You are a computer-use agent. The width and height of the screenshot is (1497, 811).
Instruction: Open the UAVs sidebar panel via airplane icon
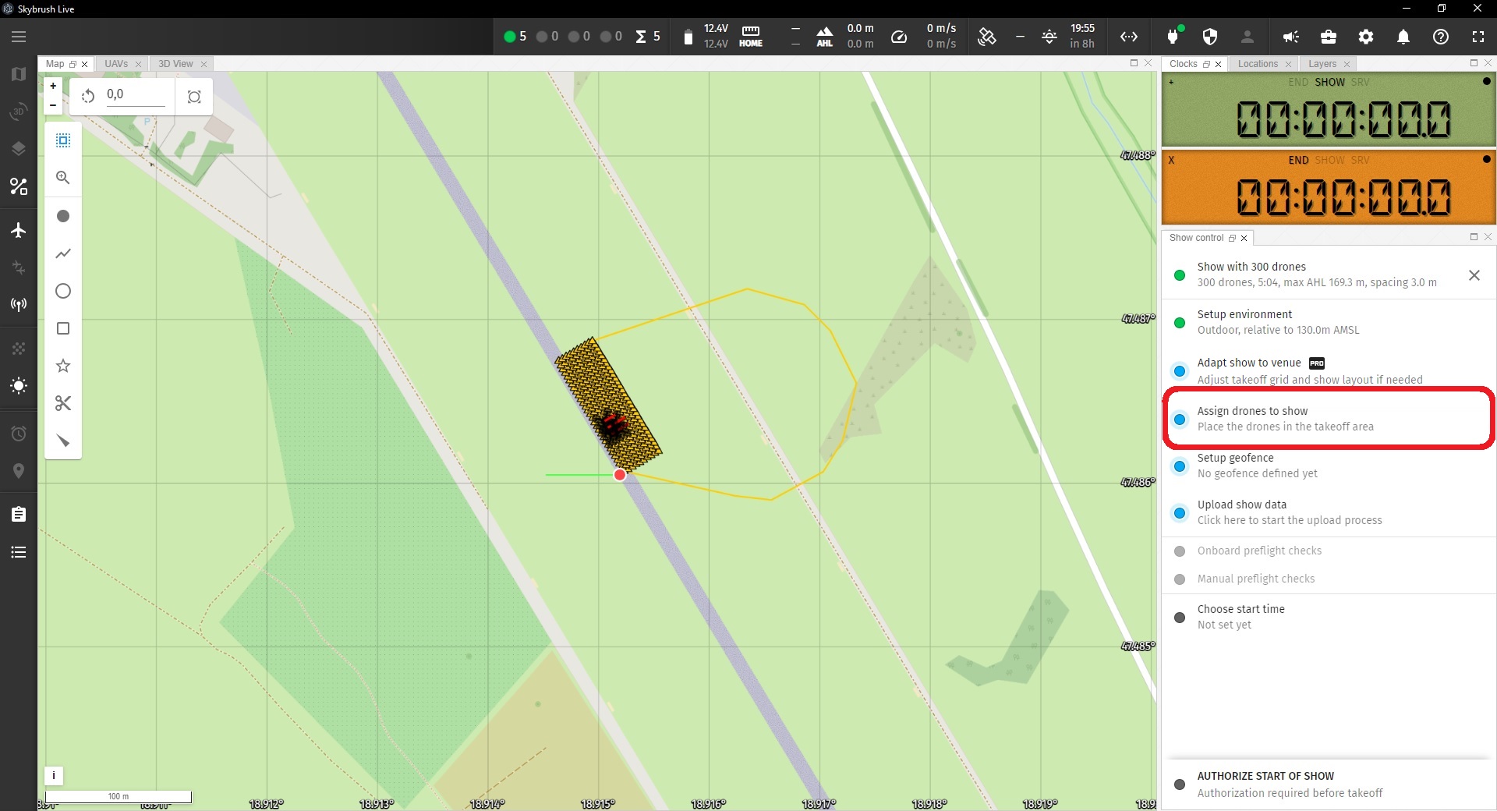pyautogui.click(x=18, y=230)
